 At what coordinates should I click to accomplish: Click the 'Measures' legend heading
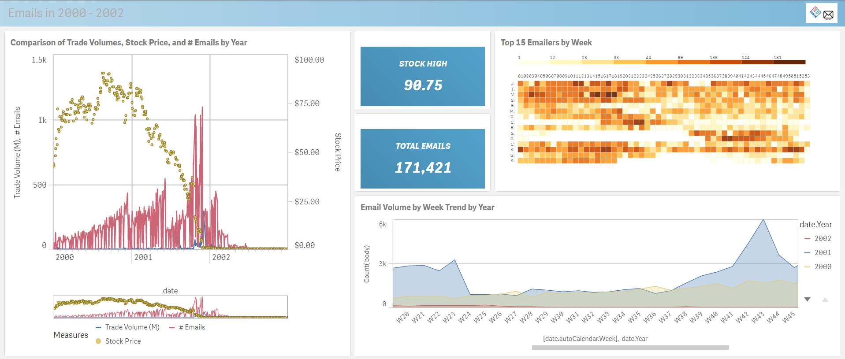click(71, 335)
